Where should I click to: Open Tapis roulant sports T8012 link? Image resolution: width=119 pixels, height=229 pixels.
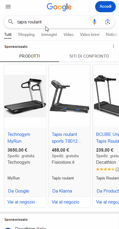(x=66, y=138)
